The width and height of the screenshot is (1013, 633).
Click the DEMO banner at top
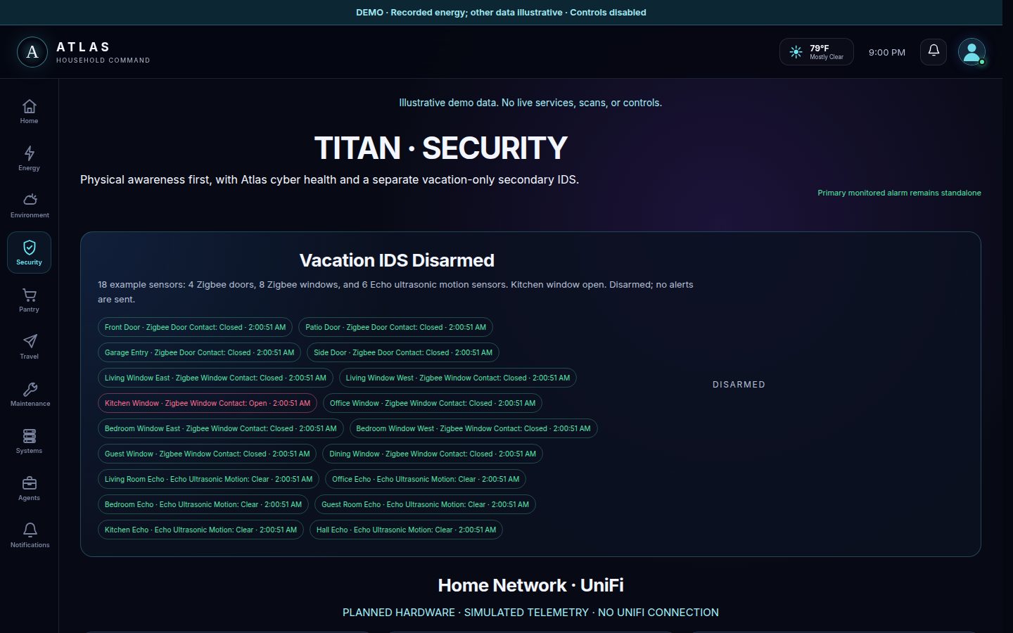[x=501, y=13]
